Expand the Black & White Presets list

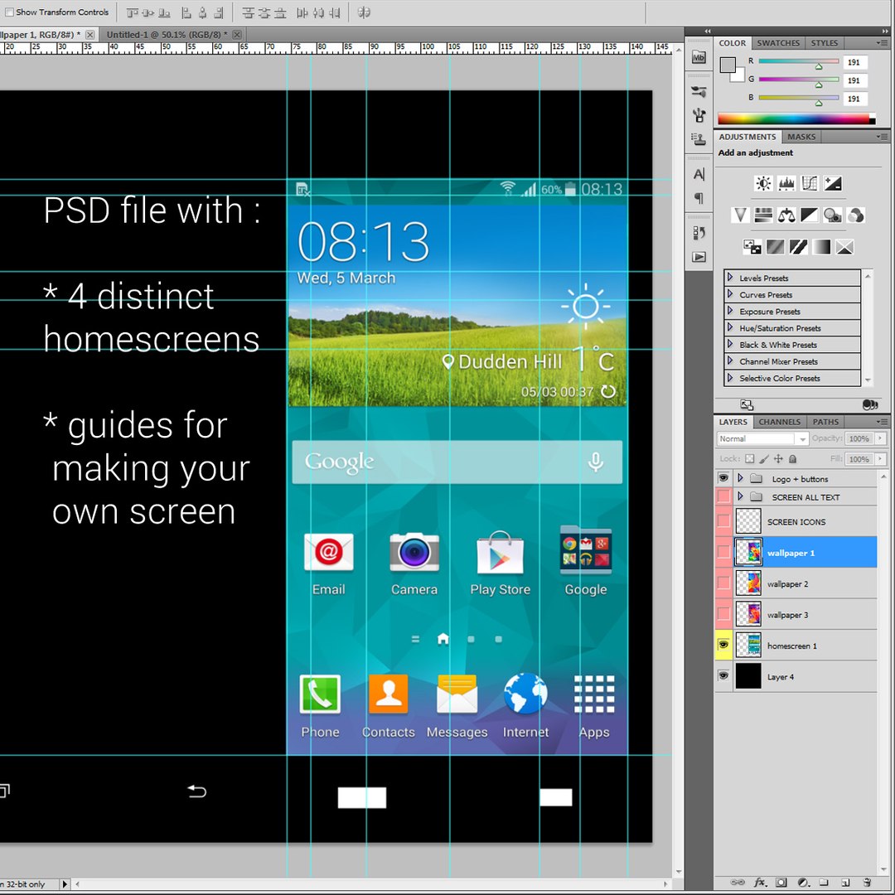tap(730, 344)
